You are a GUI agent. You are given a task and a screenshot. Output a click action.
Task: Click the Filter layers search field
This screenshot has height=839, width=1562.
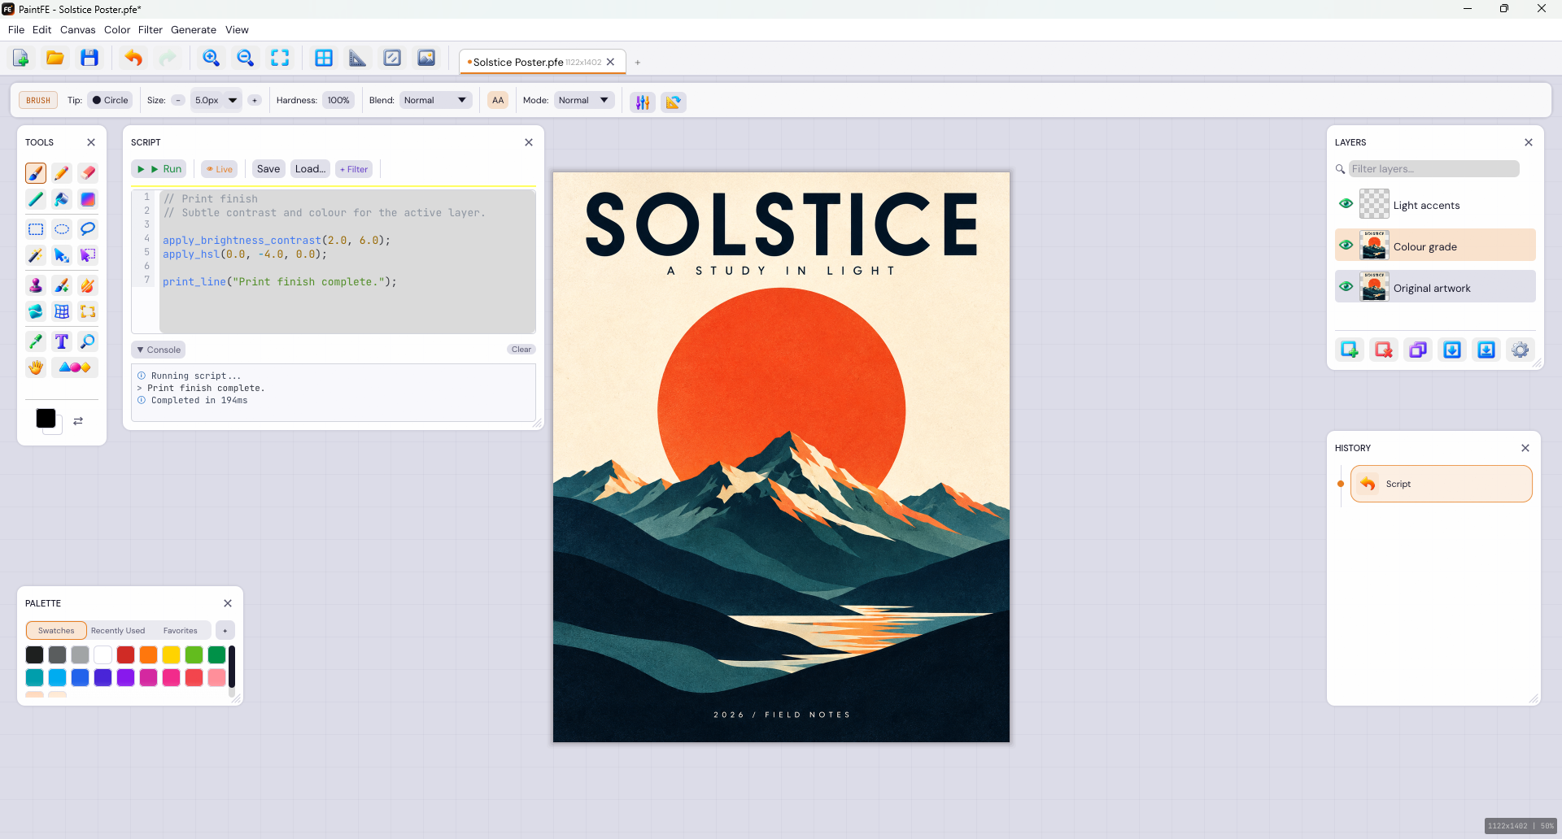tap(1433, 169)
